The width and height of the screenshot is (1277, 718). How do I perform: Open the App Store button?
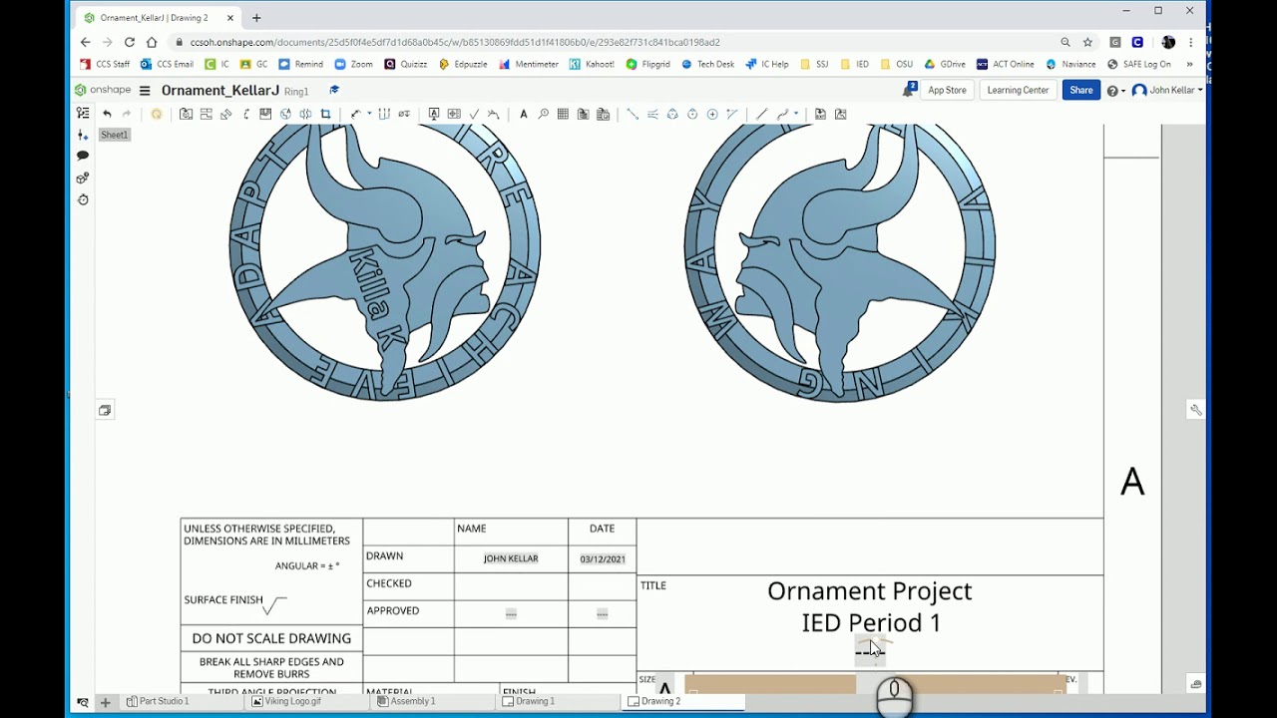pos(947,90)
